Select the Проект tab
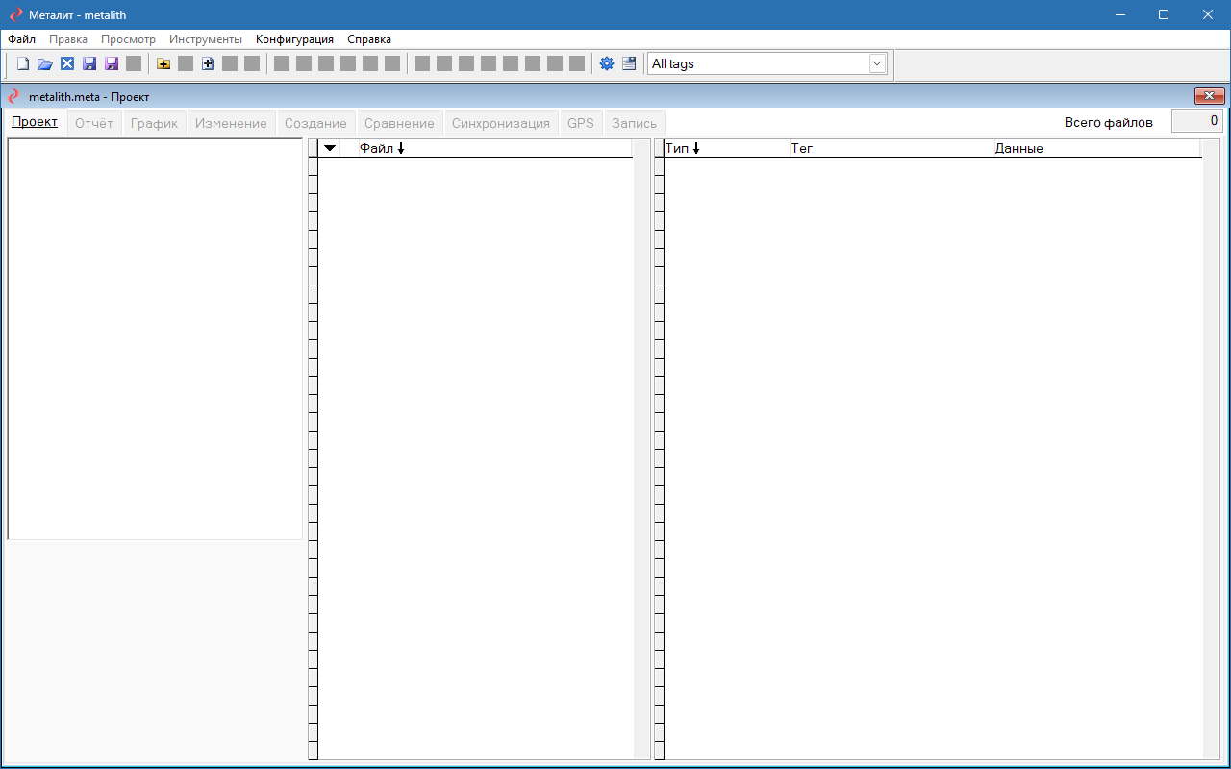Image resolution: width=1231 pixels, height=769 pixels. coord(35,122)
